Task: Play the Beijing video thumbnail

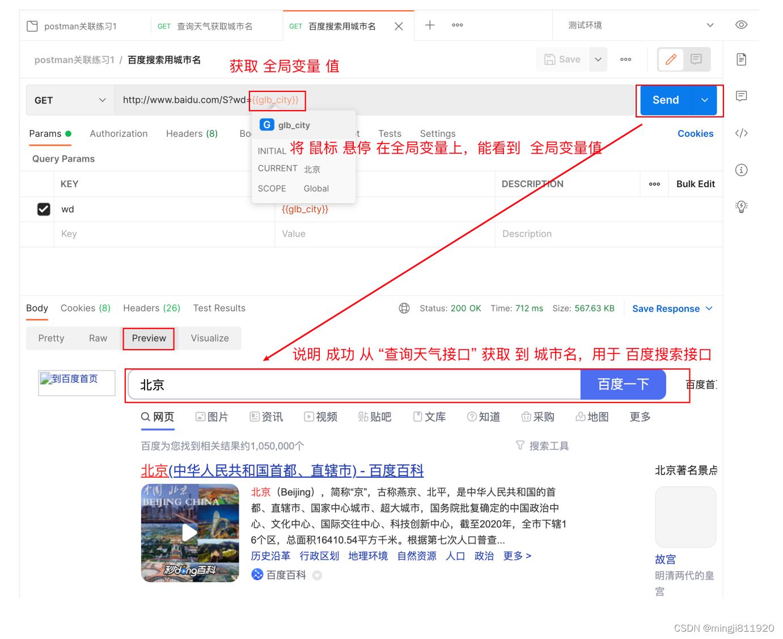Action: (189, 532)
